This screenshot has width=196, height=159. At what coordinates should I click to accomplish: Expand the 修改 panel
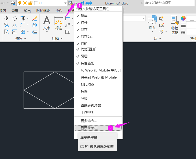(21, 39)
